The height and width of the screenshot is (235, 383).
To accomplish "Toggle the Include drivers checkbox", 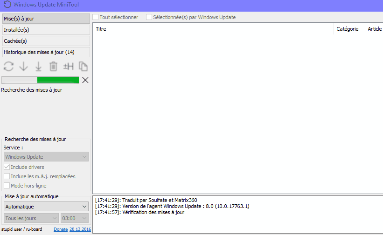I will (x=7, y=167).
